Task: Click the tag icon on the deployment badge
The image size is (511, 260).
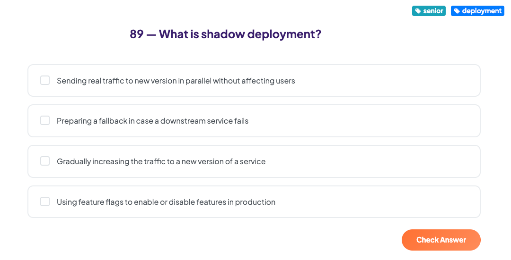Action: coord(457,11)
